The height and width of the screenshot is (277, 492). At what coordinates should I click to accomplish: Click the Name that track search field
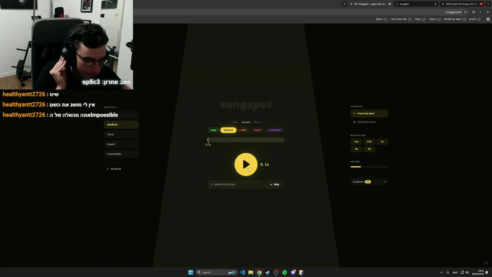[x=235, y=184]
